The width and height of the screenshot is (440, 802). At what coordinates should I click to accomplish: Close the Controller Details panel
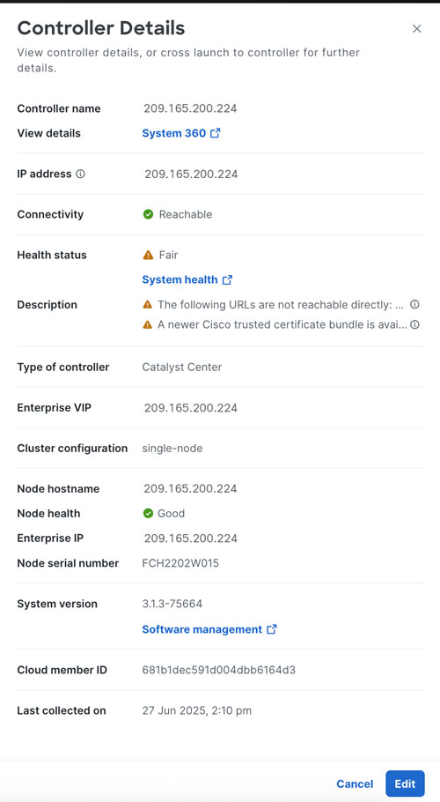click(416, 29)
